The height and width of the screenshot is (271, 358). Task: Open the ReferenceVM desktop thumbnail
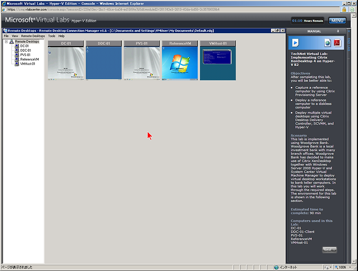tap(180, 64)
